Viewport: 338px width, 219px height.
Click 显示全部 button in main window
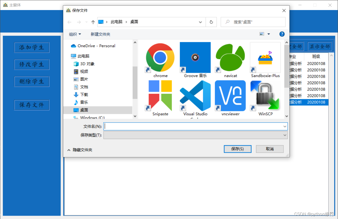click(320, 46)
